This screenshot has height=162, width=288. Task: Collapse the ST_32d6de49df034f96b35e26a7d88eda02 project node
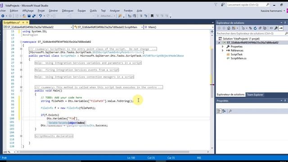(219, 43)
